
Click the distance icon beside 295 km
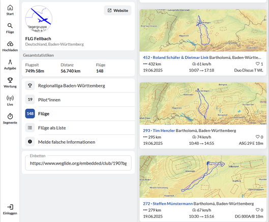145,137
